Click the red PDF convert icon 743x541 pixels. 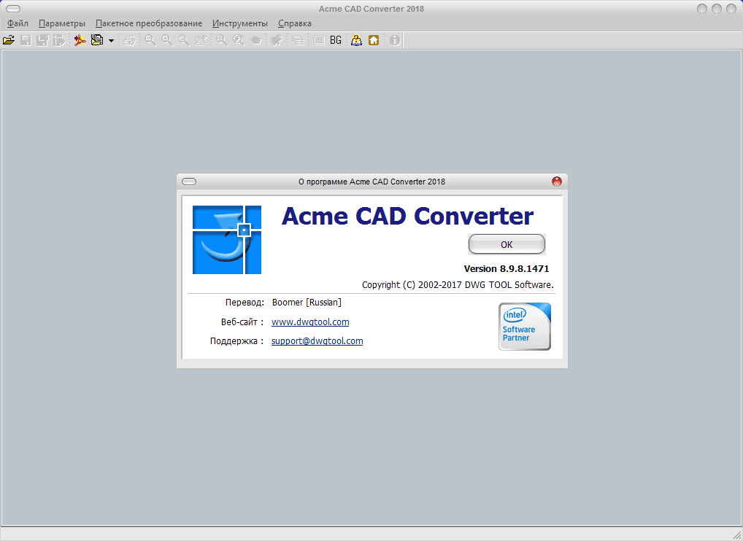pos(80,40)
